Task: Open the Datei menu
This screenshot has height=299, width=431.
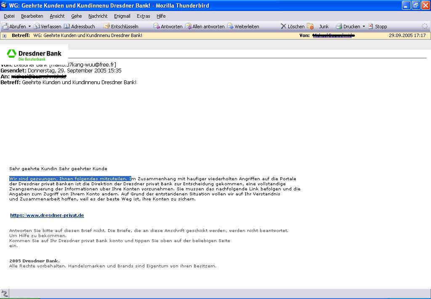Action: pos(9,16)
